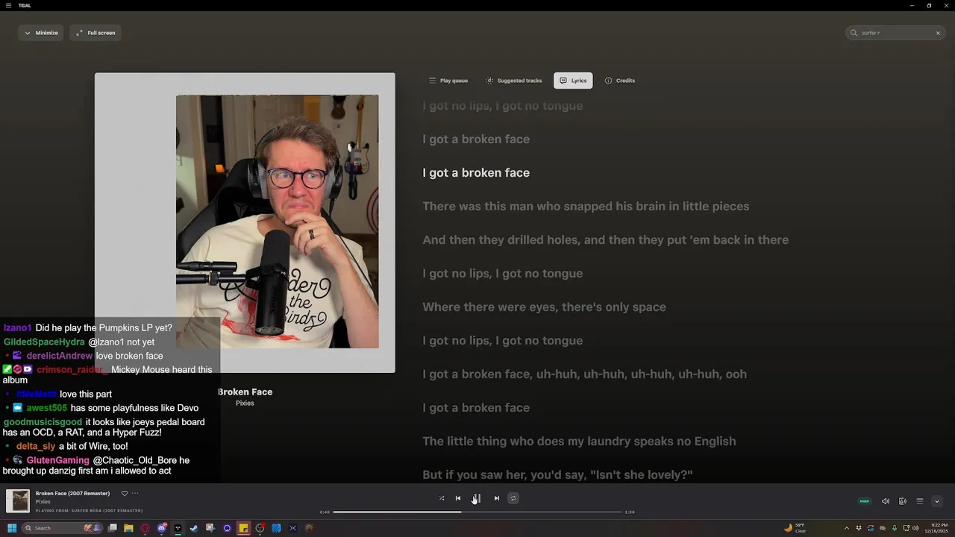955x537 pixels.
Task: Open Task View from the taskbar
Action: pos(113,528)
